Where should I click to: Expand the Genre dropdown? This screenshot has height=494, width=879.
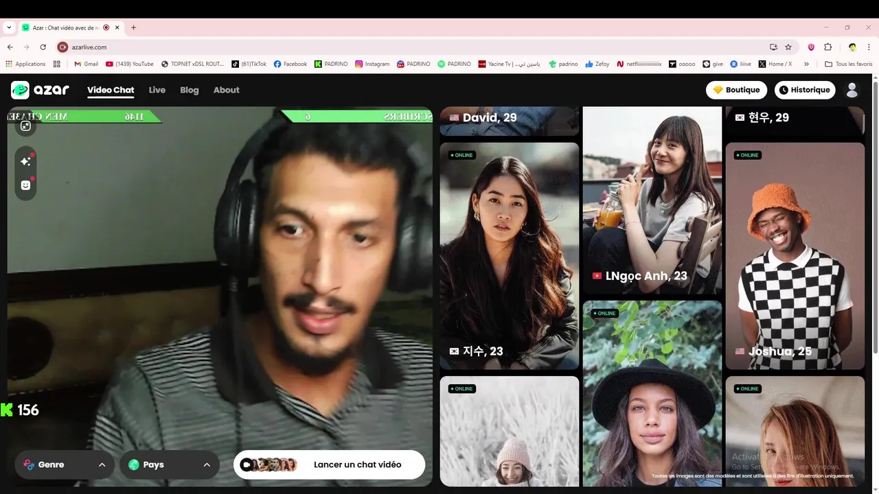coord(65,464)
